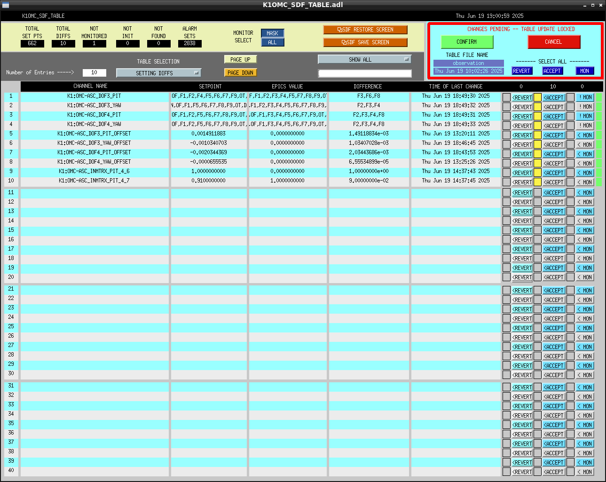
Task: Click the < MON button on row 6
Action: (x=585, y=144)
